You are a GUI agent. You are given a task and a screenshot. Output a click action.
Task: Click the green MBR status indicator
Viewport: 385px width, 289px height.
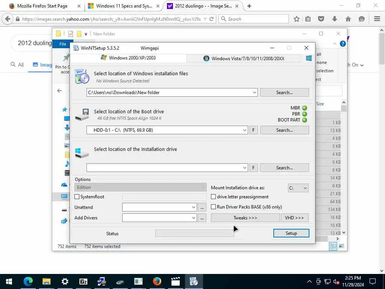305,108
